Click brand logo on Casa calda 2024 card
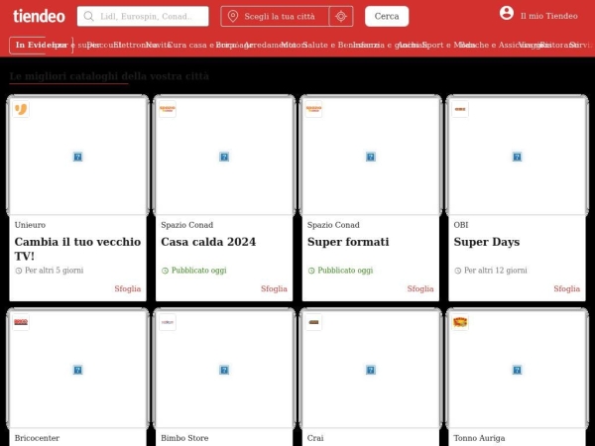 168,109
